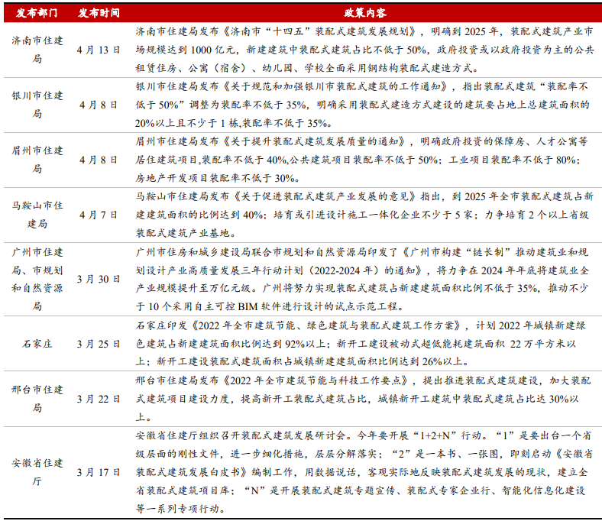Viewport: 602px width, 521px height.
Task: Click the 3月22日 date cell
Action: click(99, 398)
